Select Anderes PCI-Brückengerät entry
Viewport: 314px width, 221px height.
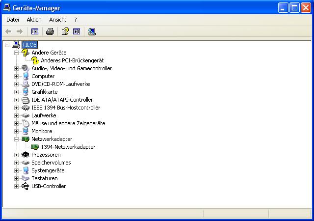[x=72, y=60]
